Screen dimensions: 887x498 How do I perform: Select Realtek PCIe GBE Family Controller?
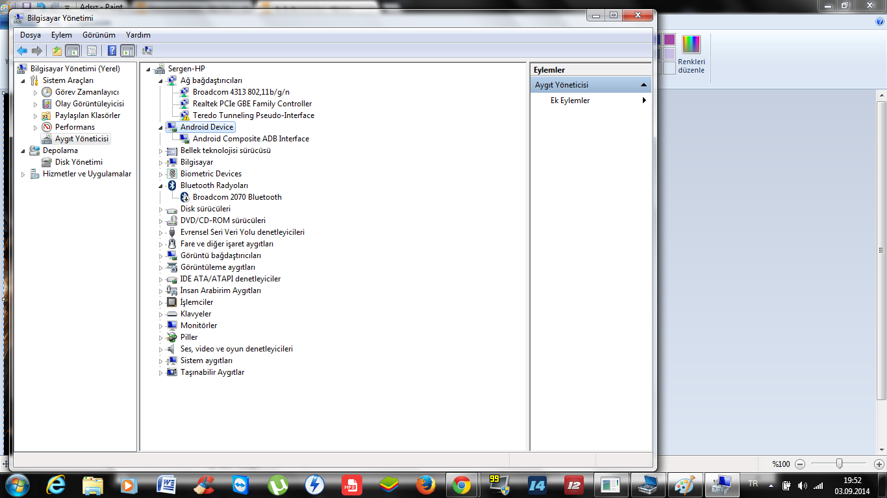click(252, 104)
